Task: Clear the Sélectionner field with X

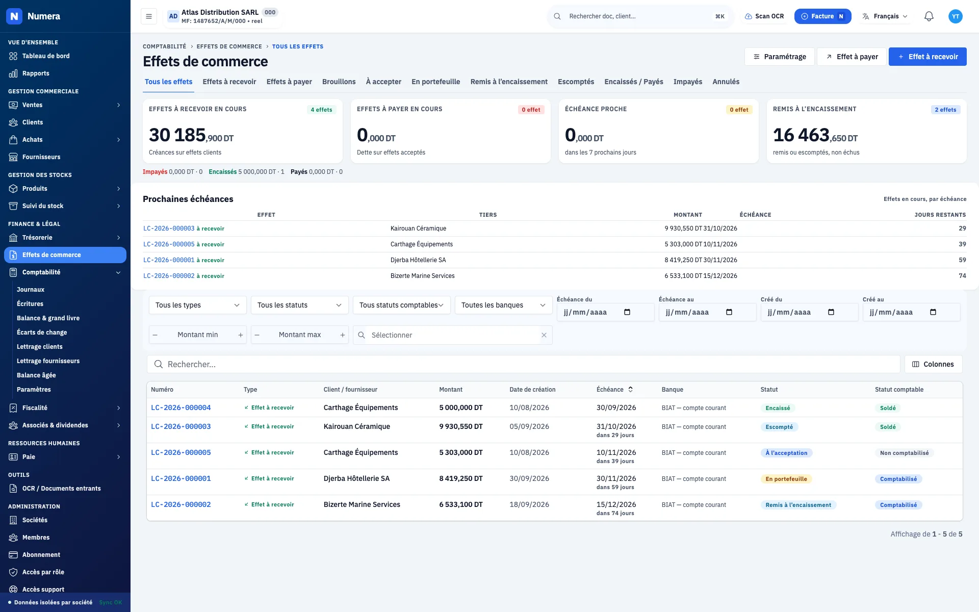Action: (x=544, y=335)
